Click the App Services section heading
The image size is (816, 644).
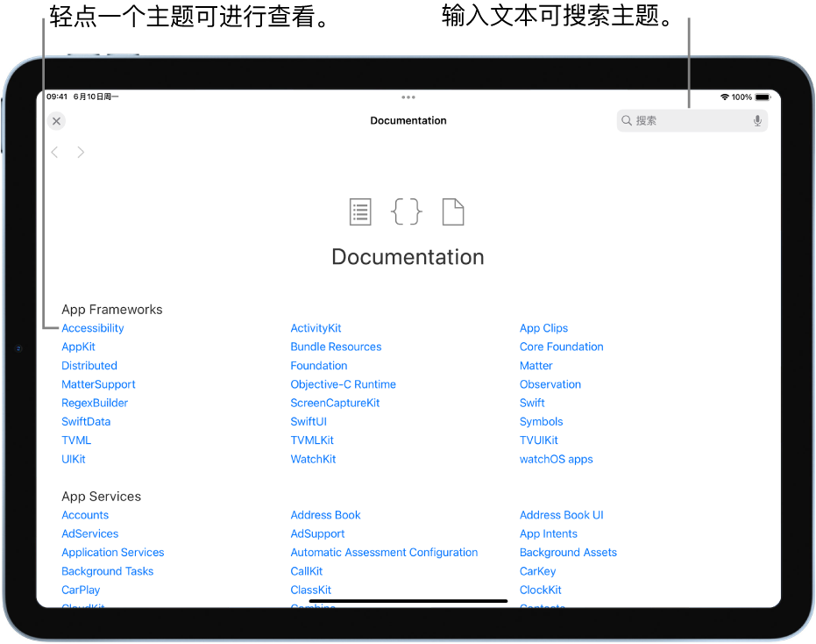[101, 497]
